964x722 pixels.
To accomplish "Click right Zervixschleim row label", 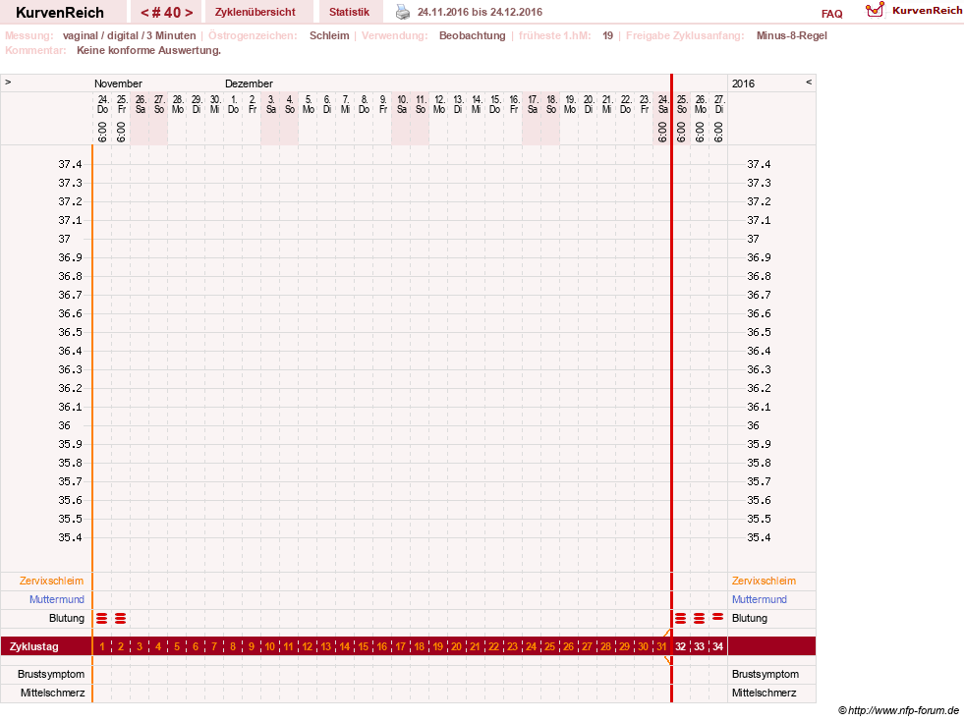I will click(x=764, y=581).
